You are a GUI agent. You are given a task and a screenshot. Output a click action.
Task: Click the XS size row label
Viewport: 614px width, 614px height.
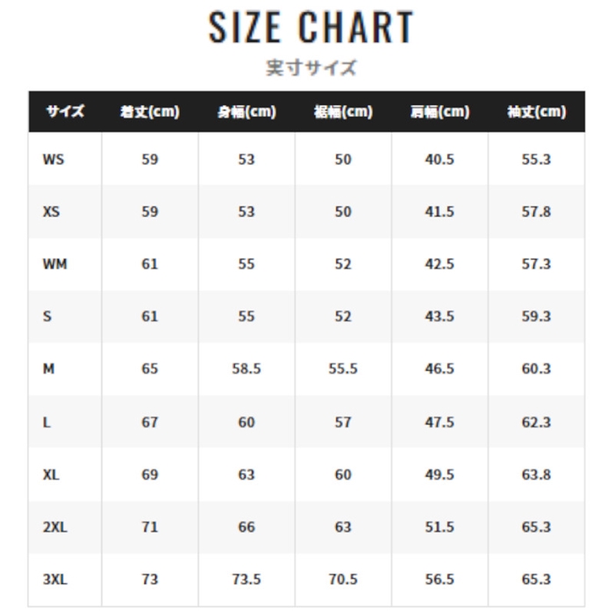[52, 212]
